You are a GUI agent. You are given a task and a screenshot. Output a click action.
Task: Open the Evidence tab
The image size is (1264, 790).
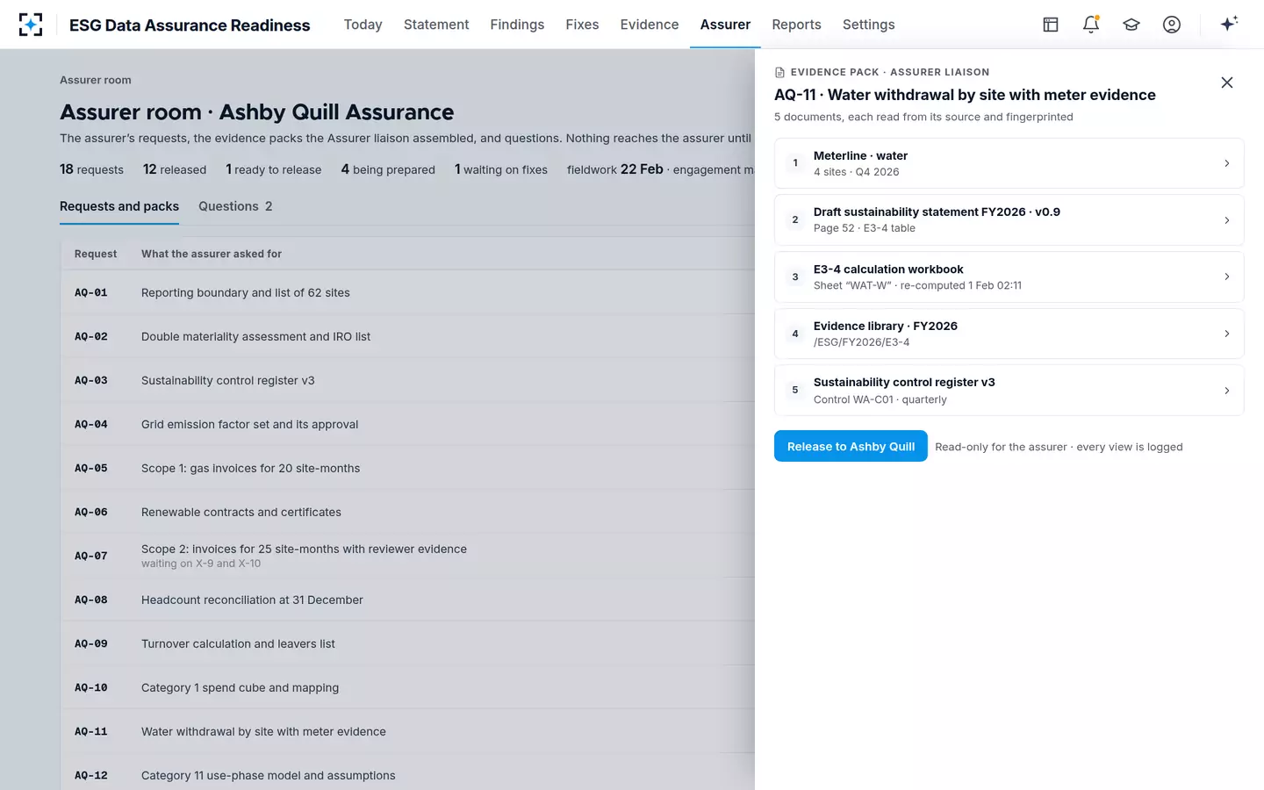[x=650, y=25]
